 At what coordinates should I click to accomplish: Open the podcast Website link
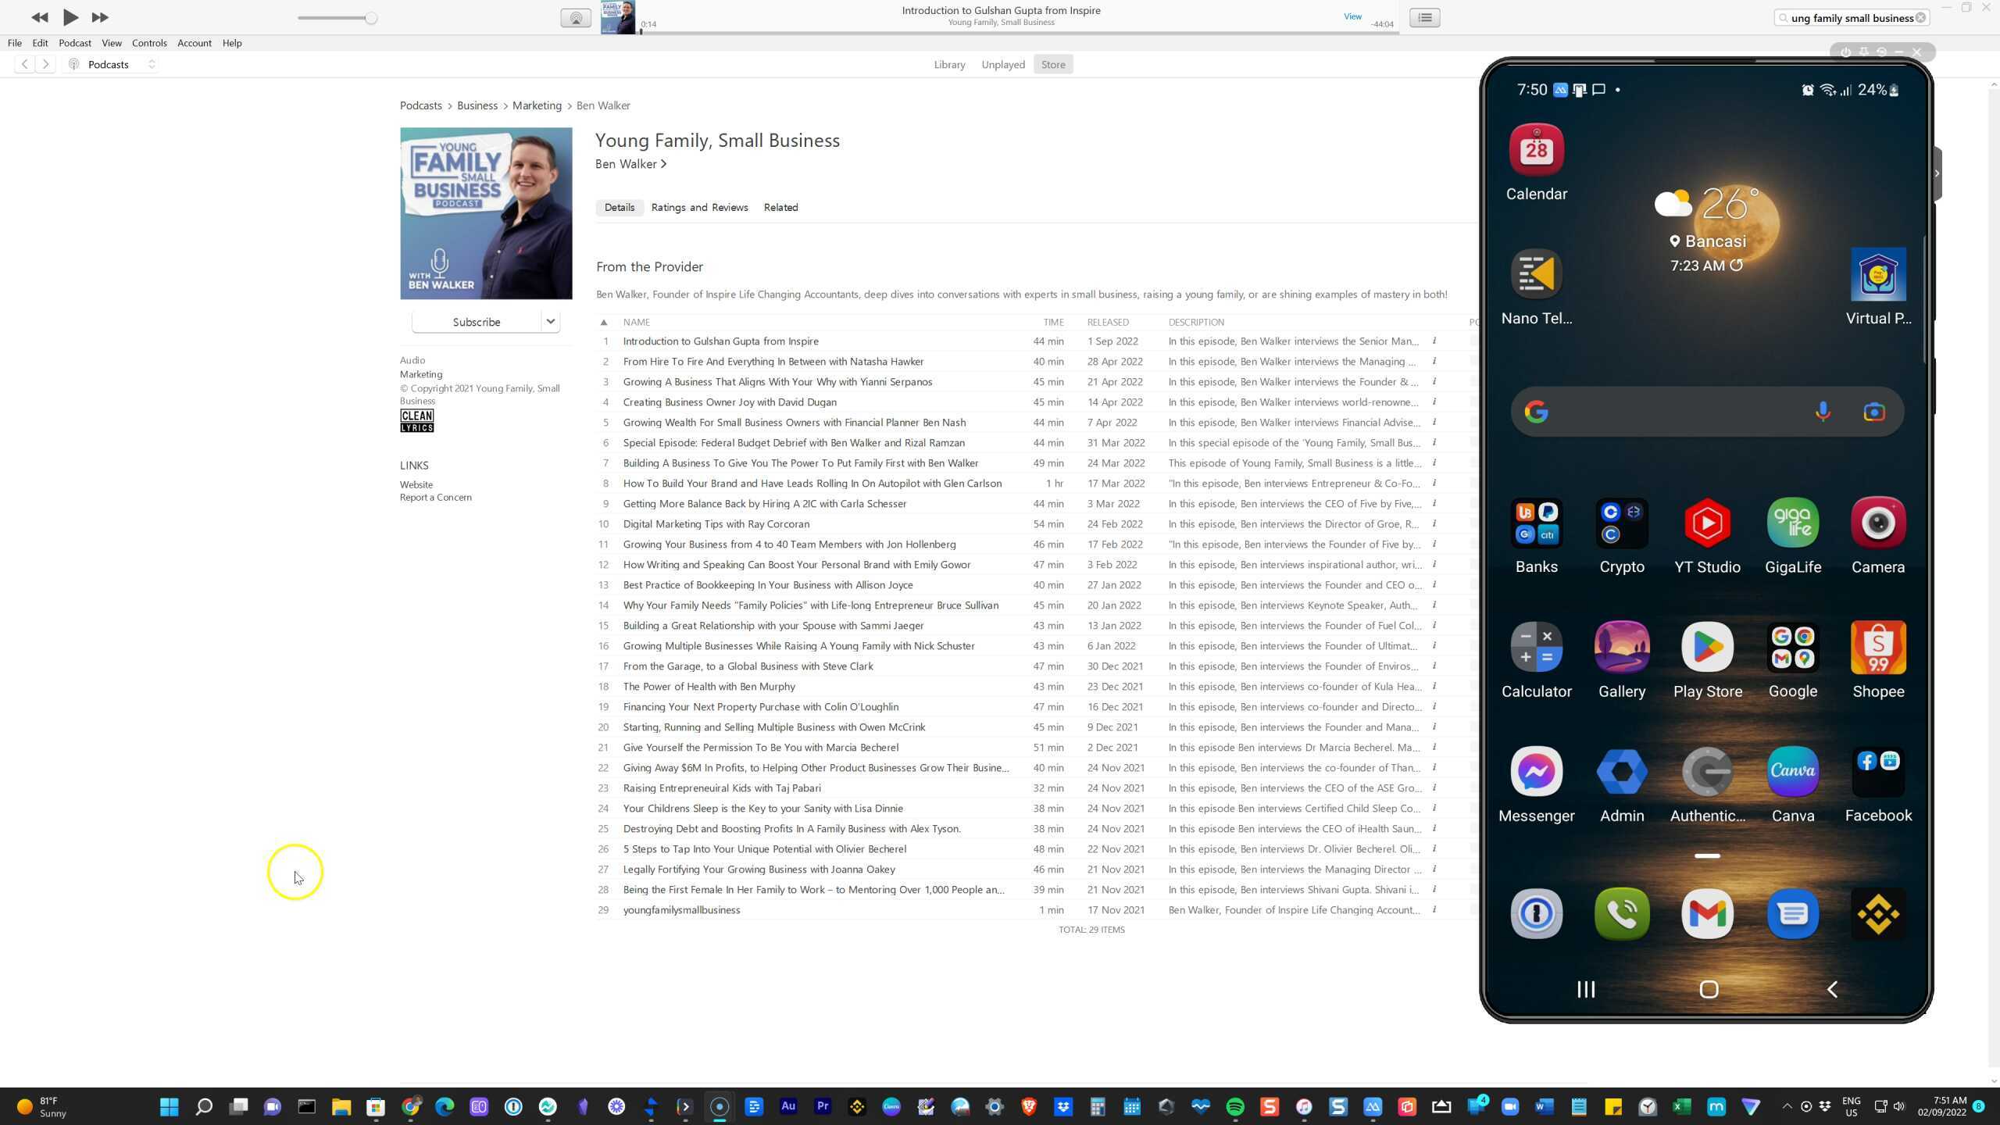(x=416, y=484)
